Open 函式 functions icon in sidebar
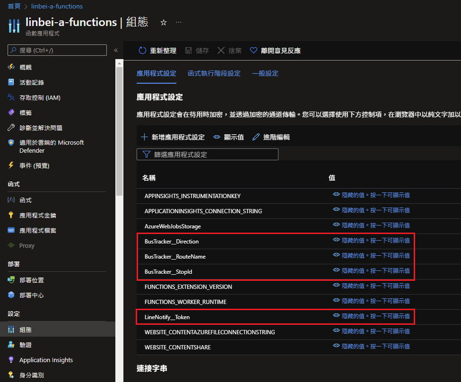461x382 pixels. [11, 200]
